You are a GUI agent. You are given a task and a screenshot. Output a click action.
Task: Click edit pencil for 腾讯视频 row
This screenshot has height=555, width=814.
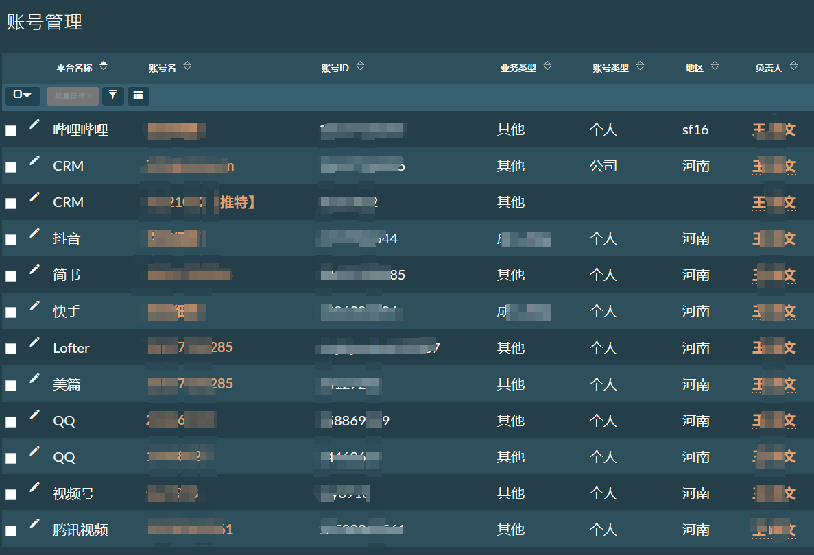pyautogui.click(x=34, y=524)
